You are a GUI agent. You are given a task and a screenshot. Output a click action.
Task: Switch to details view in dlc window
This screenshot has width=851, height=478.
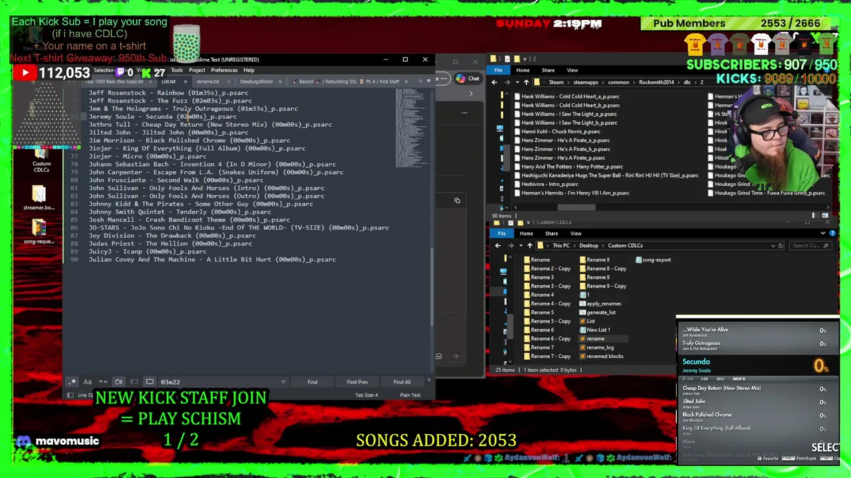point(814,216)
